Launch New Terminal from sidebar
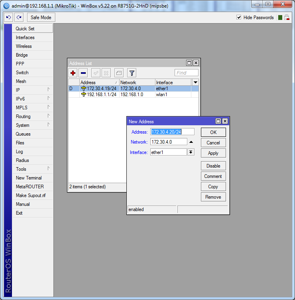This screenshot has width=295, height=300. point(33,178)
